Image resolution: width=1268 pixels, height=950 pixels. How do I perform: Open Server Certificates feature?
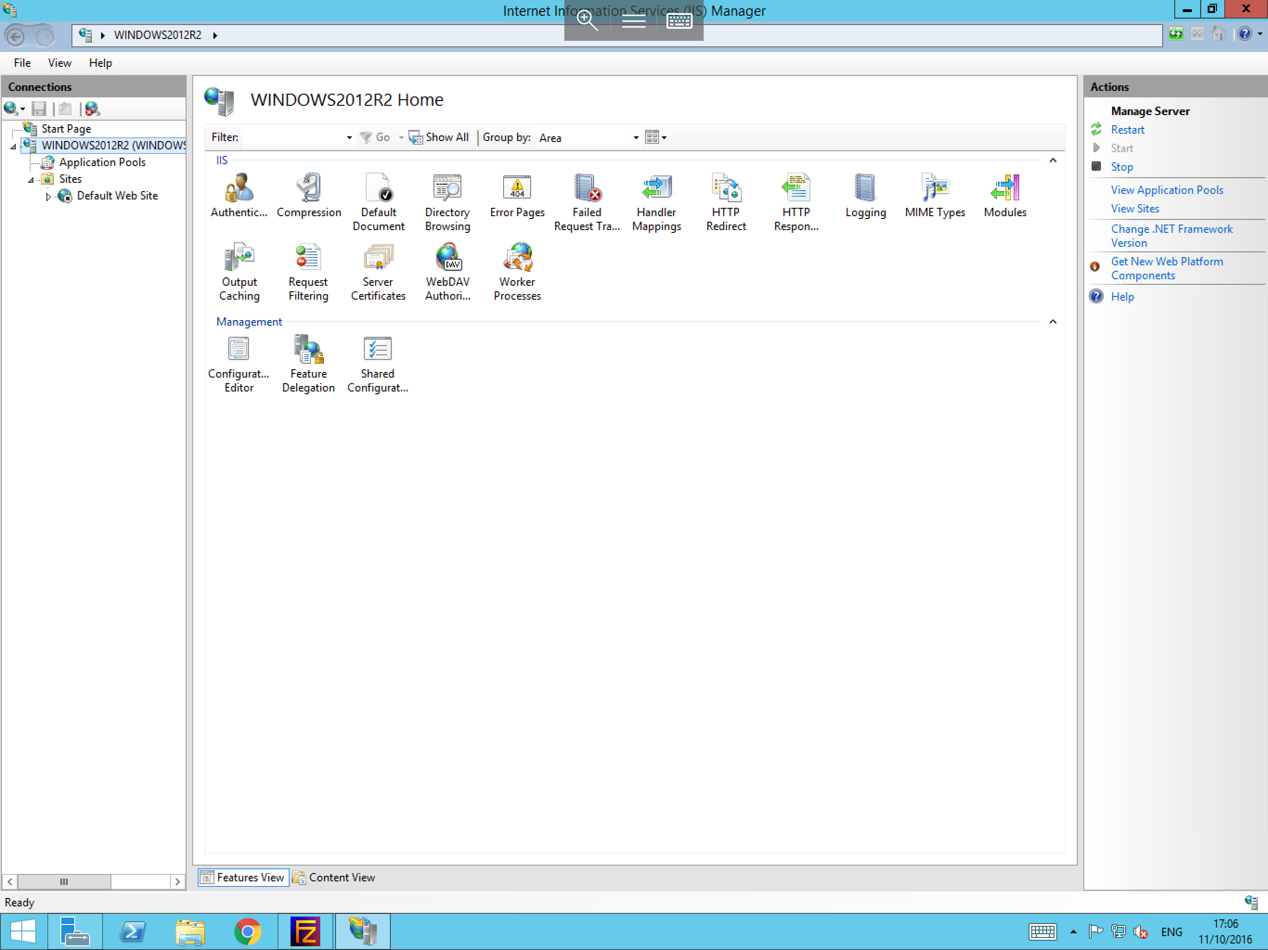(x=378, y=272)
